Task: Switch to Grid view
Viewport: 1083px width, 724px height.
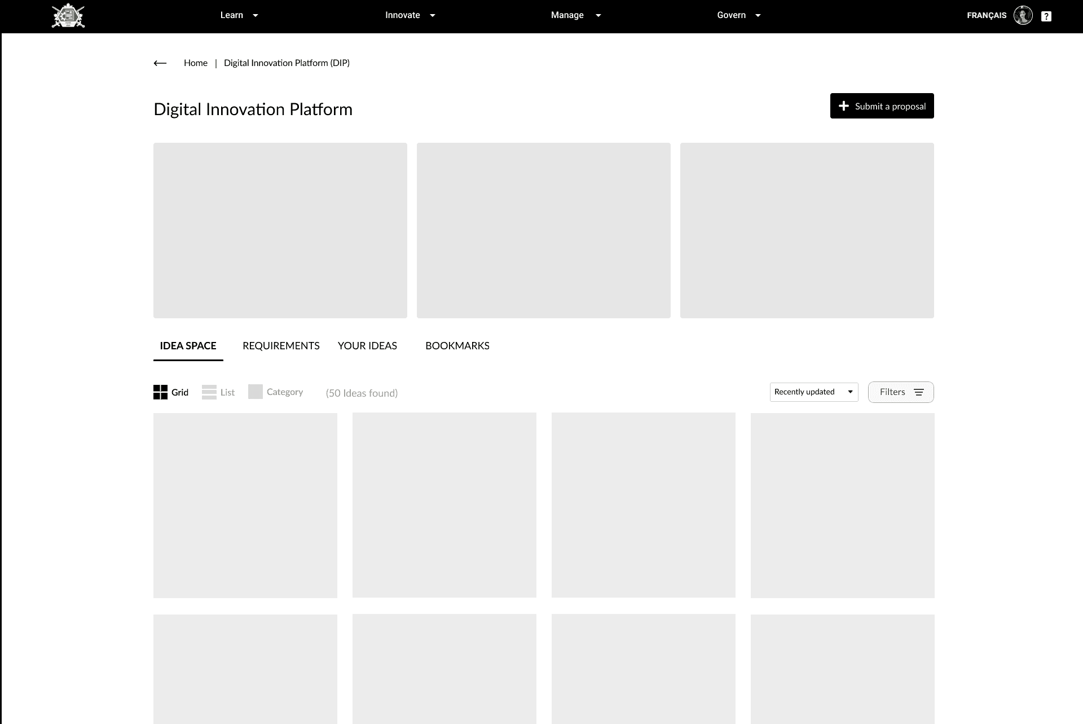Action: point(171,392)
